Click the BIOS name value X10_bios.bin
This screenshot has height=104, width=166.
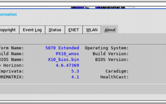tap(64, 60)
